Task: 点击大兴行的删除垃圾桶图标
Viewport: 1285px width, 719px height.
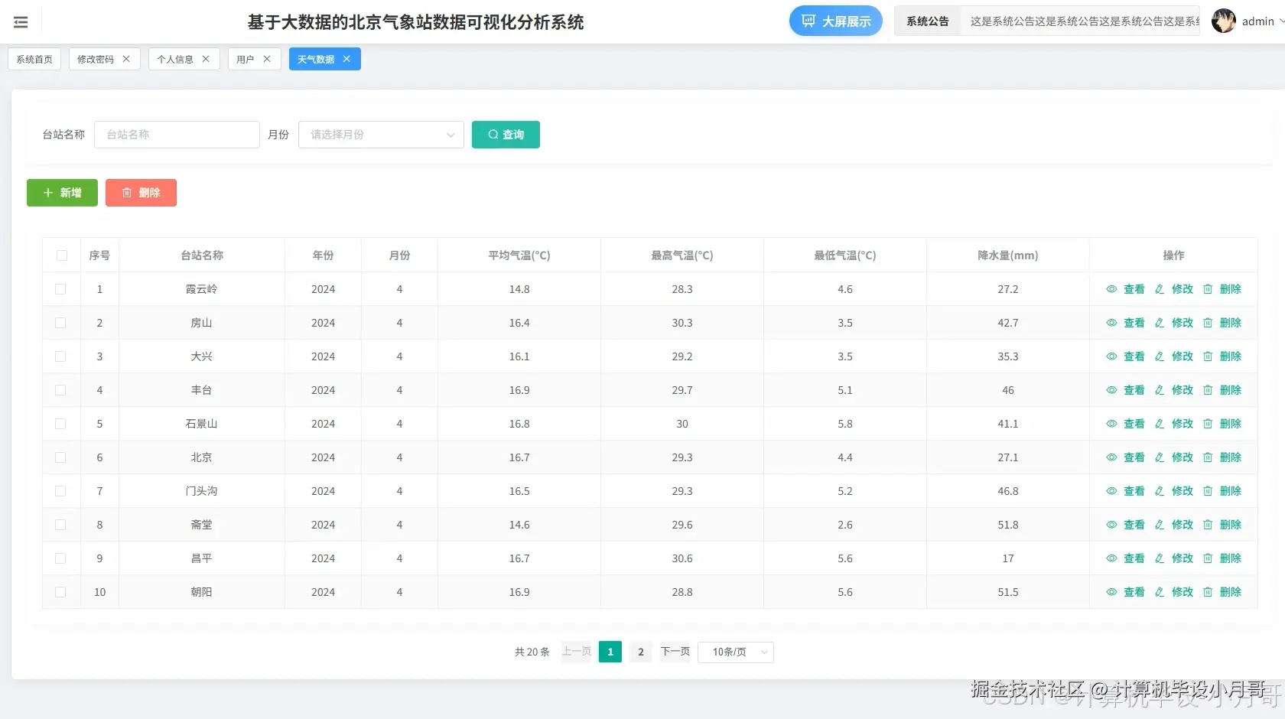Action: (1209, 356)
